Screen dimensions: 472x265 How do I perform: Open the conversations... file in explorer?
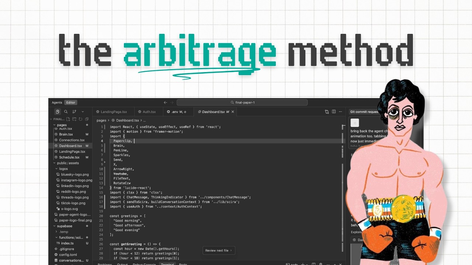pos(70,261)
